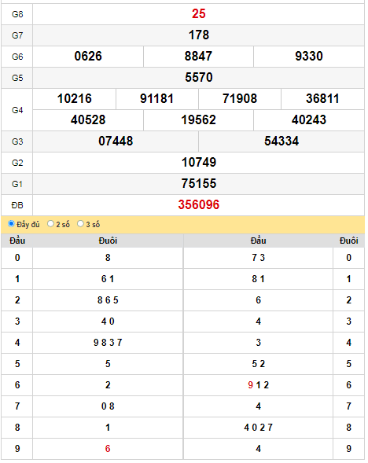Click the G2 result 10749
This screenshot has width=368, height=463.
(199, 163)
